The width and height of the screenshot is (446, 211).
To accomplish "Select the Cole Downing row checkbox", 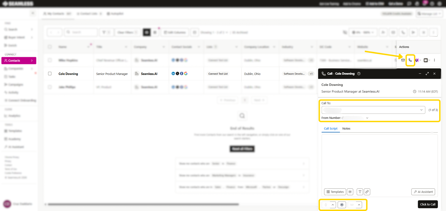I will [x=50, y=74].
